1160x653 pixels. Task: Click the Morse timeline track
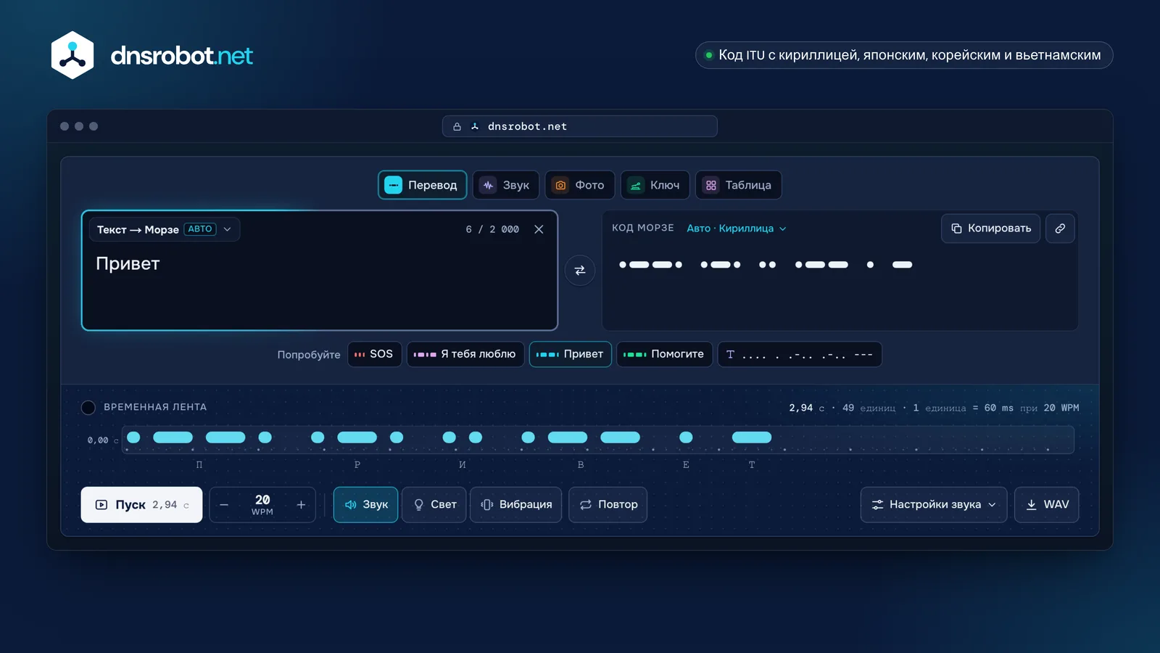598,440
